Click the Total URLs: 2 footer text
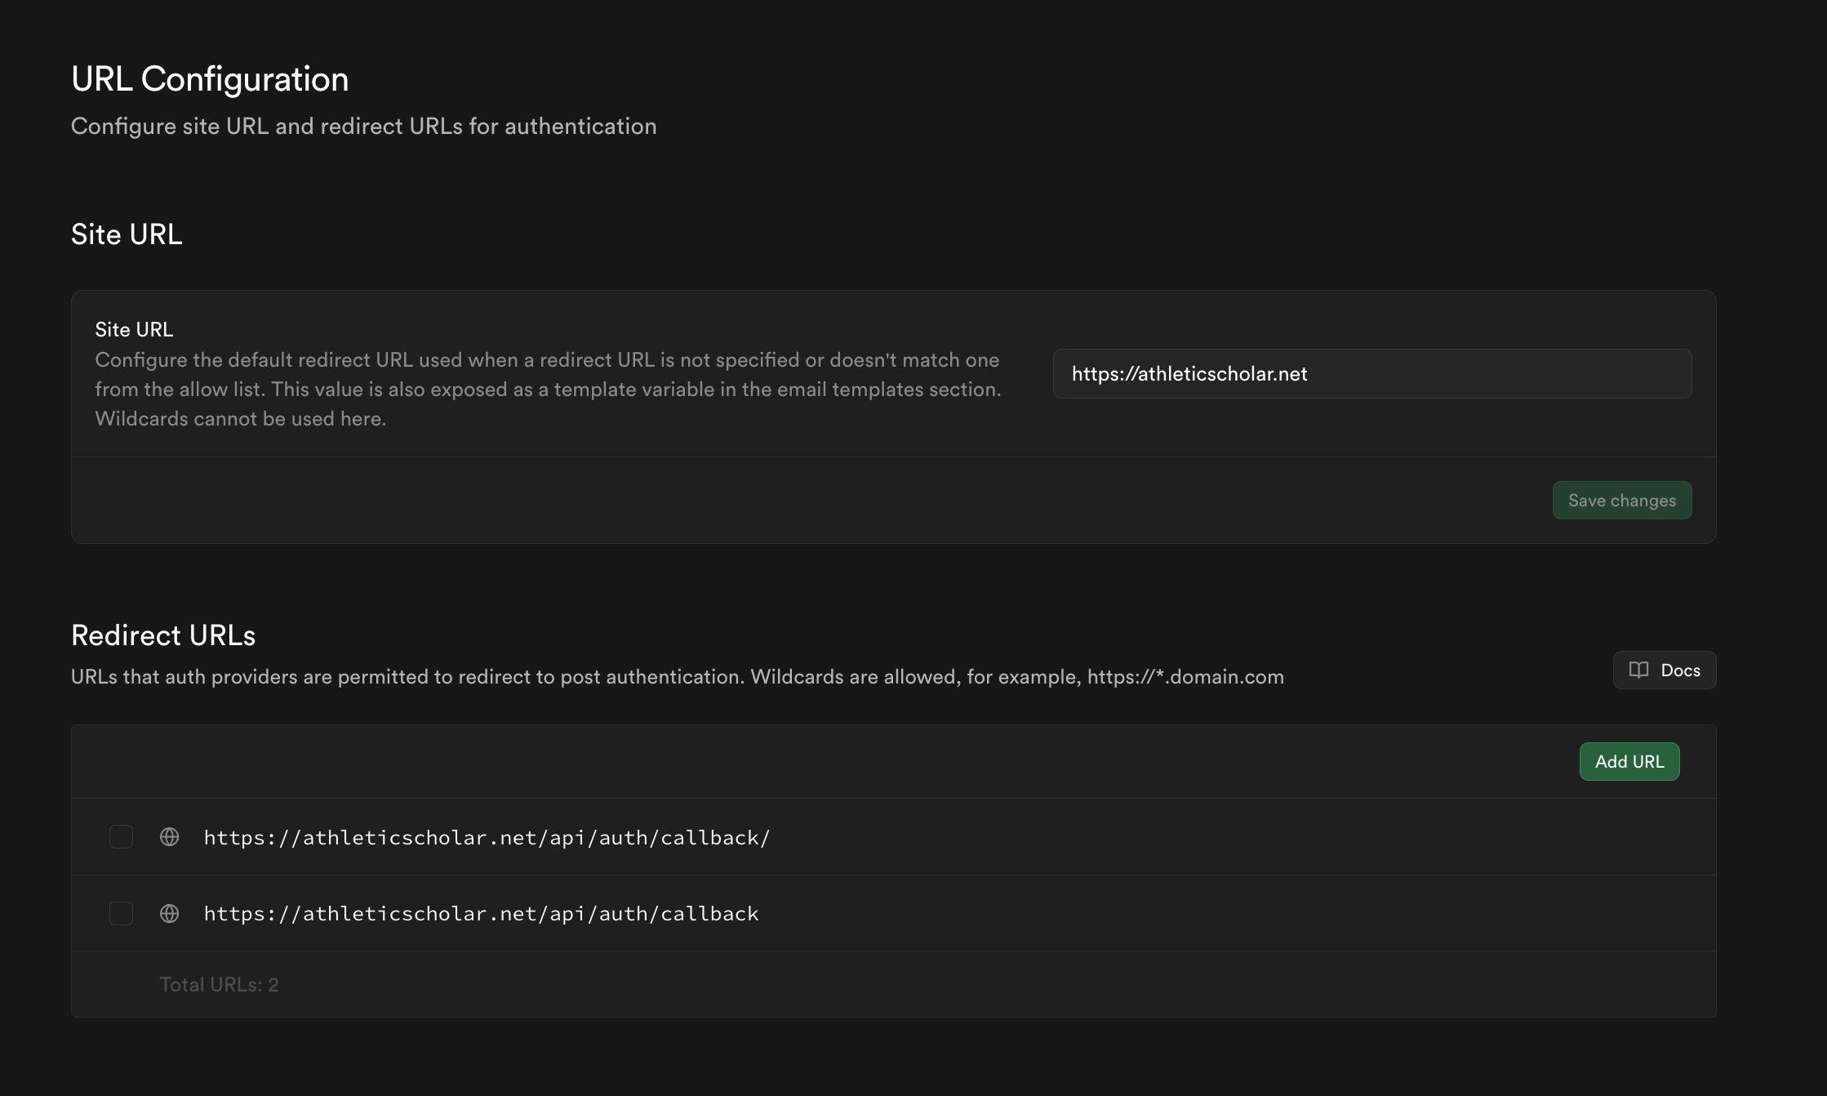 pyautogui.click(x=219, y=985)
